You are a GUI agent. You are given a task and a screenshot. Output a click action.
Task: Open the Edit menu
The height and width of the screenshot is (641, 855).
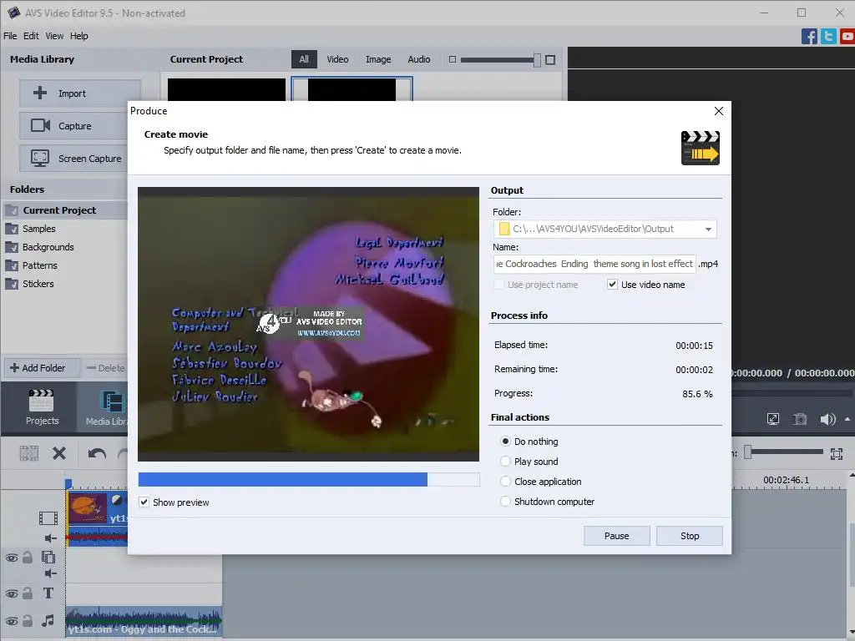pos(31,36)
